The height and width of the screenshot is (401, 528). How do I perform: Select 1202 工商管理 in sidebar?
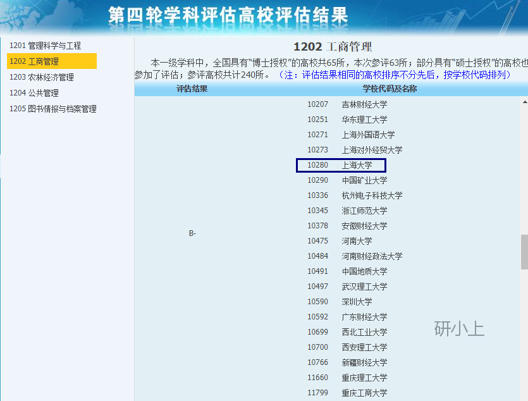(52, 61)
